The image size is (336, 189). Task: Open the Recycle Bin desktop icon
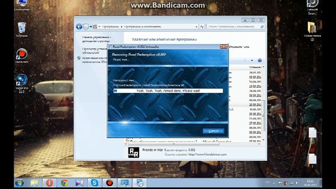click(22, 29)
